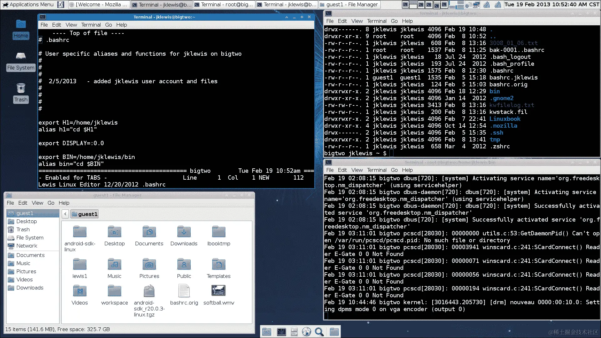Screen dimensions: 601x338
Task: Open Terminal menu in bashrc editor window
Action: [91, 25]
